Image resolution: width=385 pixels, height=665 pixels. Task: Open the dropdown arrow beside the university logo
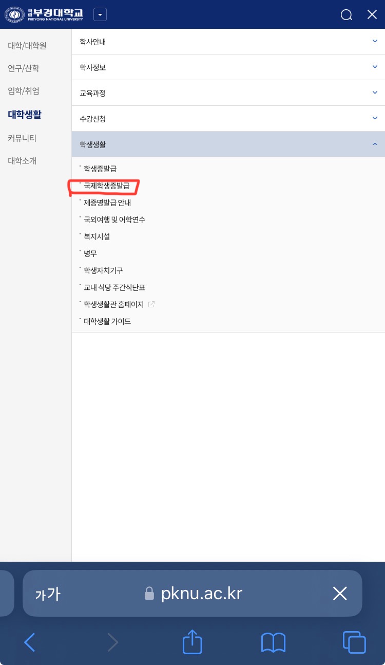click(100, 15)
